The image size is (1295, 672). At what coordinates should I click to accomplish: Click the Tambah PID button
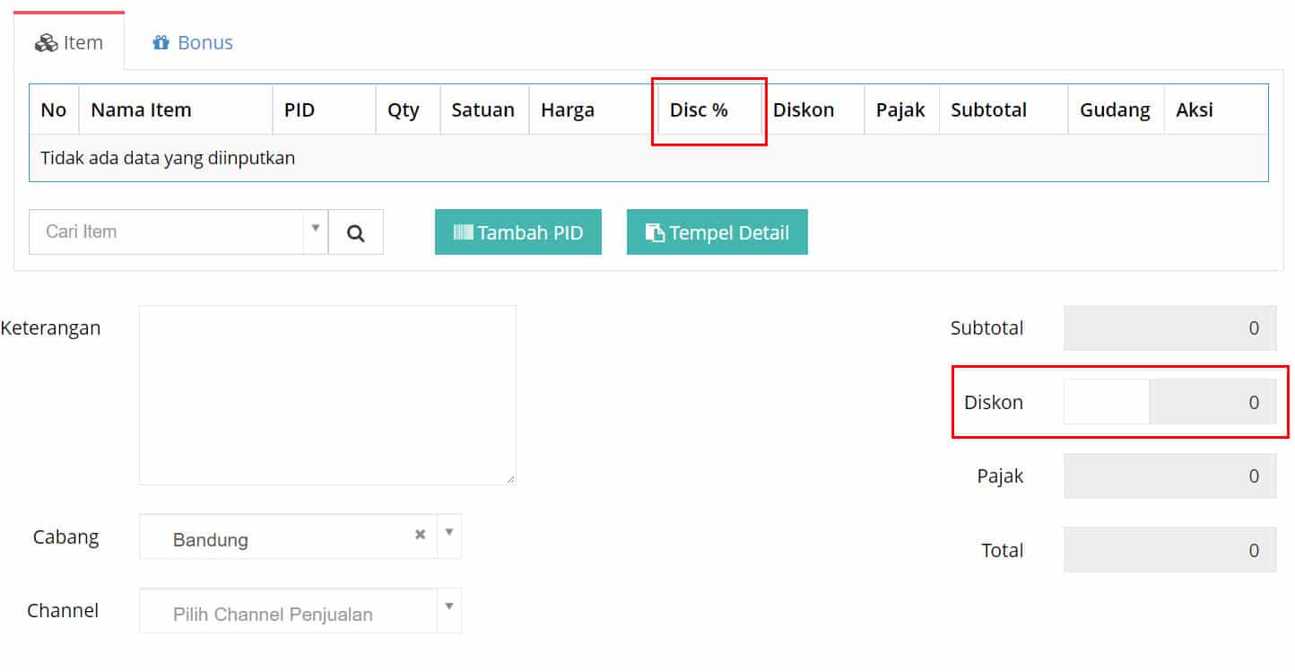tap(518, 232)
